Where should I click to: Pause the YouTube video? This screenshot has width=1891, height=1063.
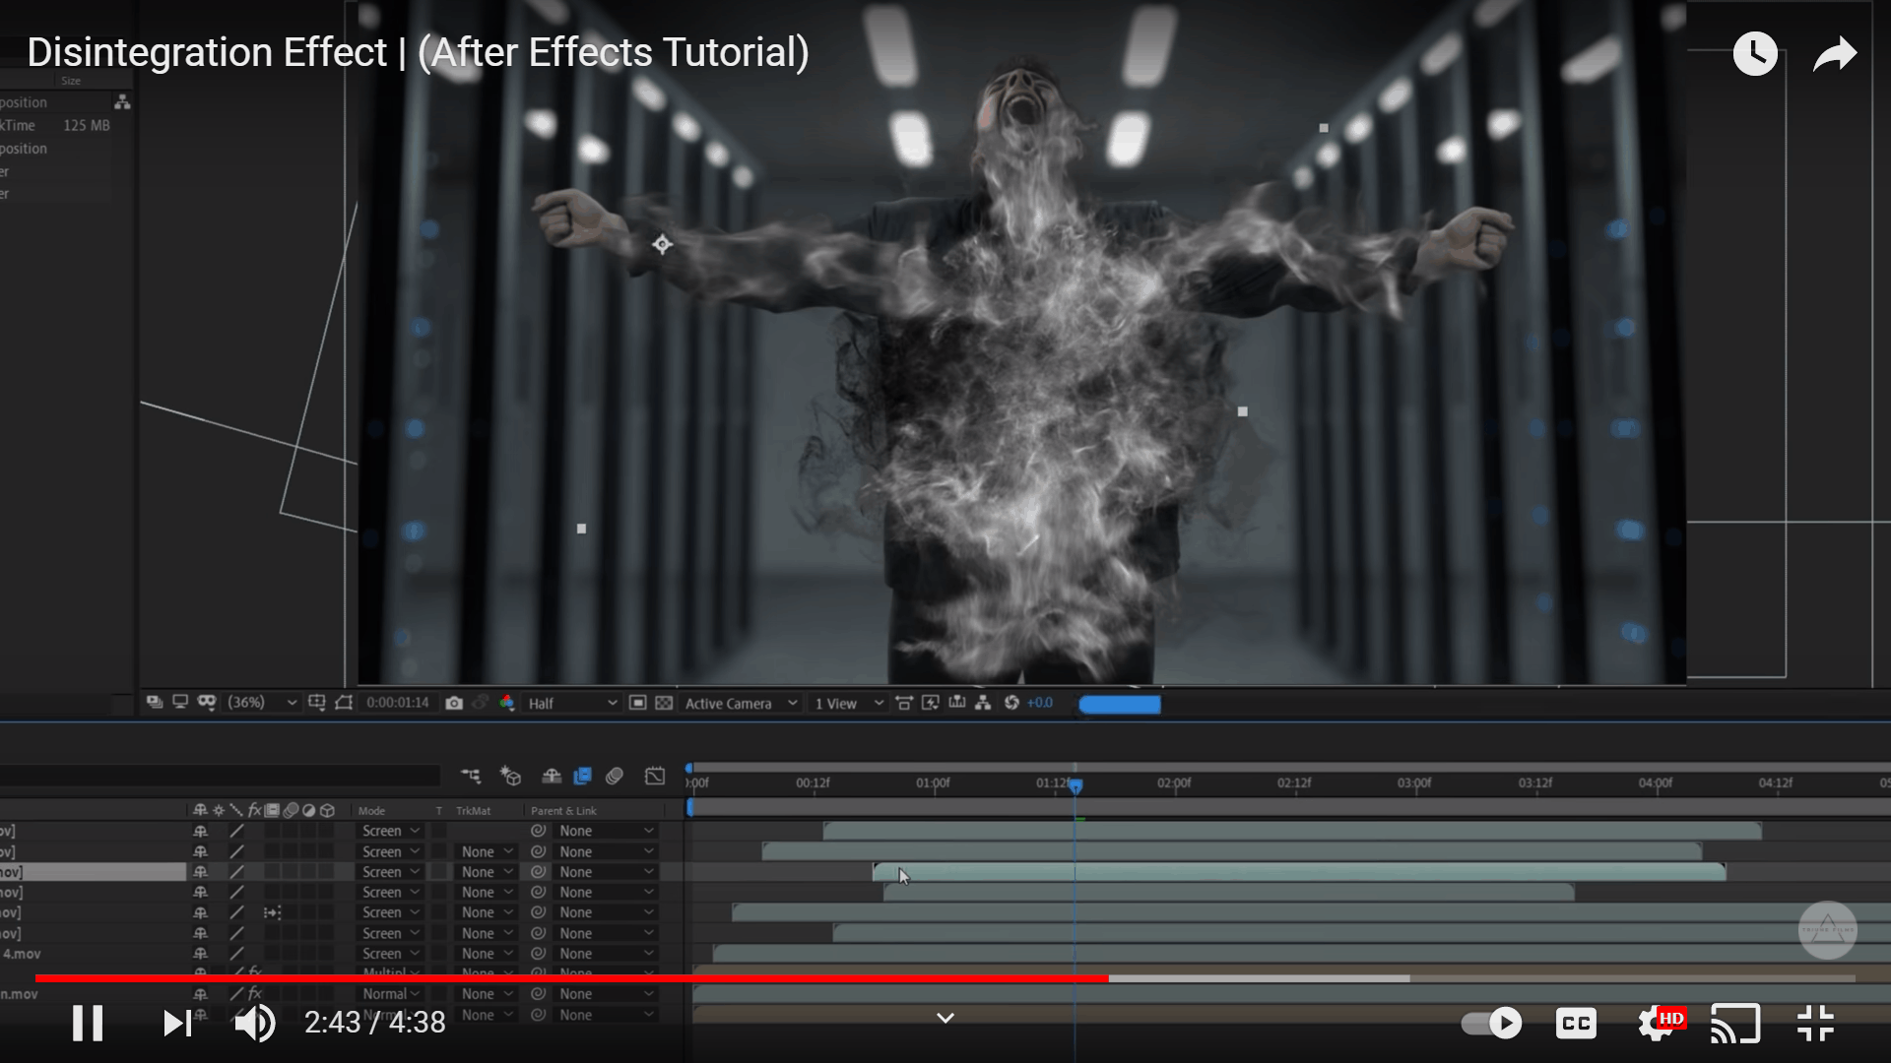tap(88, 1024)
